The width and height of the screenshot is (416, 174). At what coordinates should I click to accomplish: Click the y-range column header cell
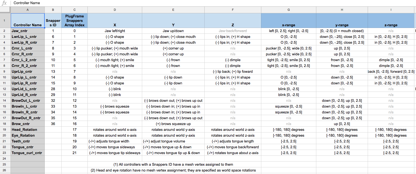(x=342, y=20)
